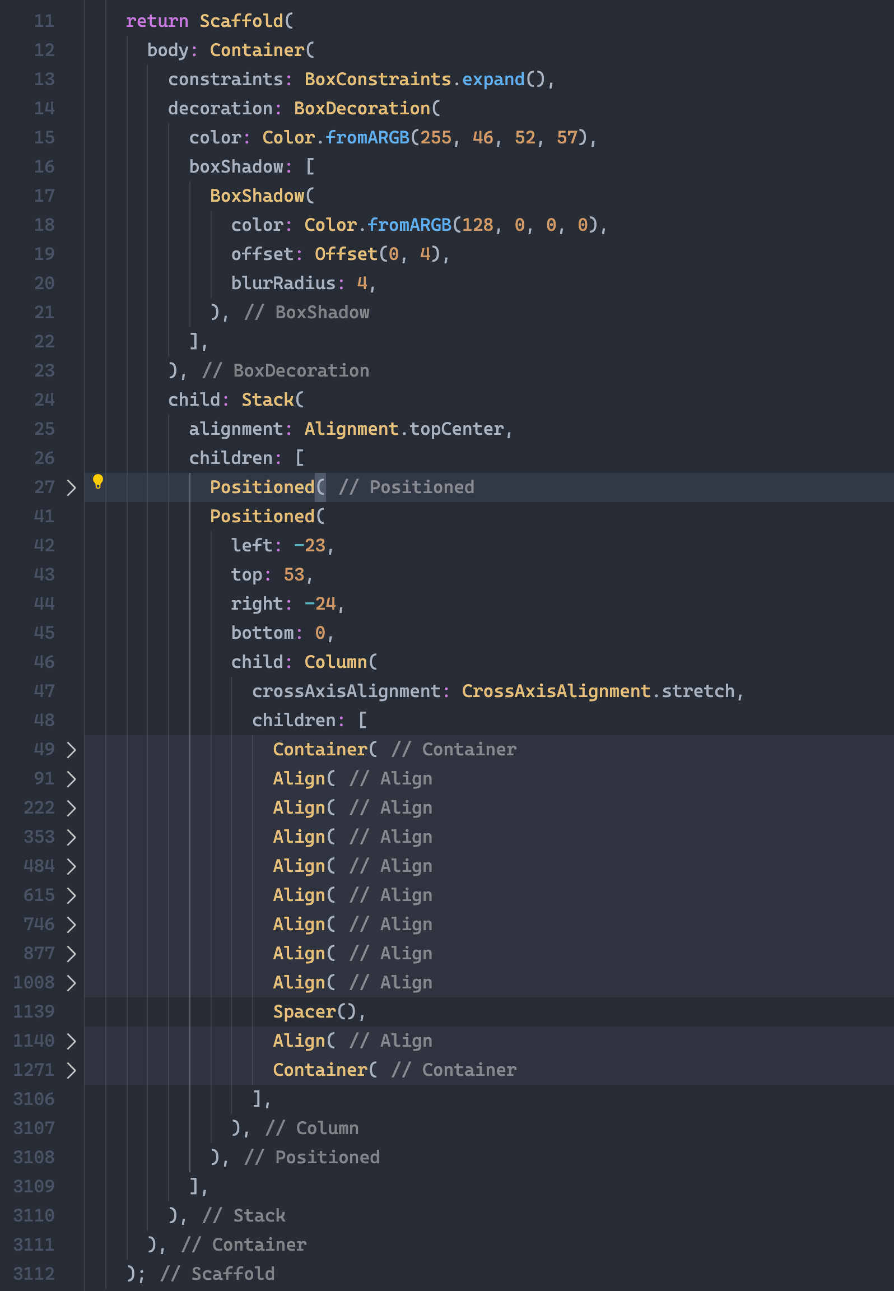Click 'body: Container(' on line 12
894x1291 pixels.
coord(231,50)
